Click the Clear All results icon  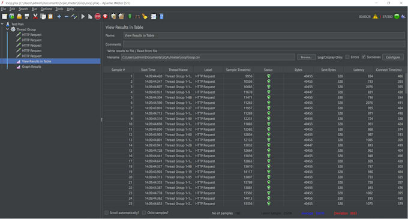(121, 16)
